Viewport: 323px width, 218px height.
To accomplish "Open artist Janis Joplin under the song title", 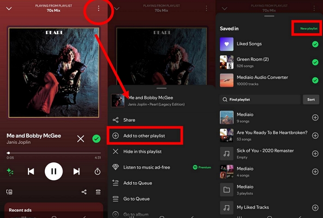I will coord(18,142).
